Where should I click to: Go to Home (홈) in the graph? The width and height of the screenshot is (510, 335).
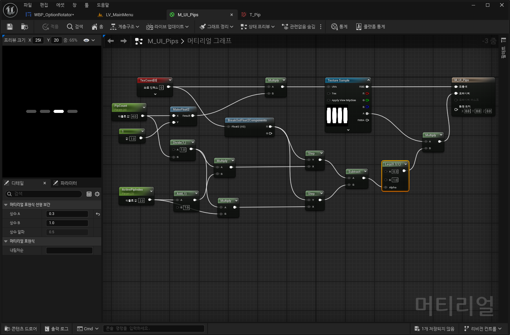(x=97, y=26)
